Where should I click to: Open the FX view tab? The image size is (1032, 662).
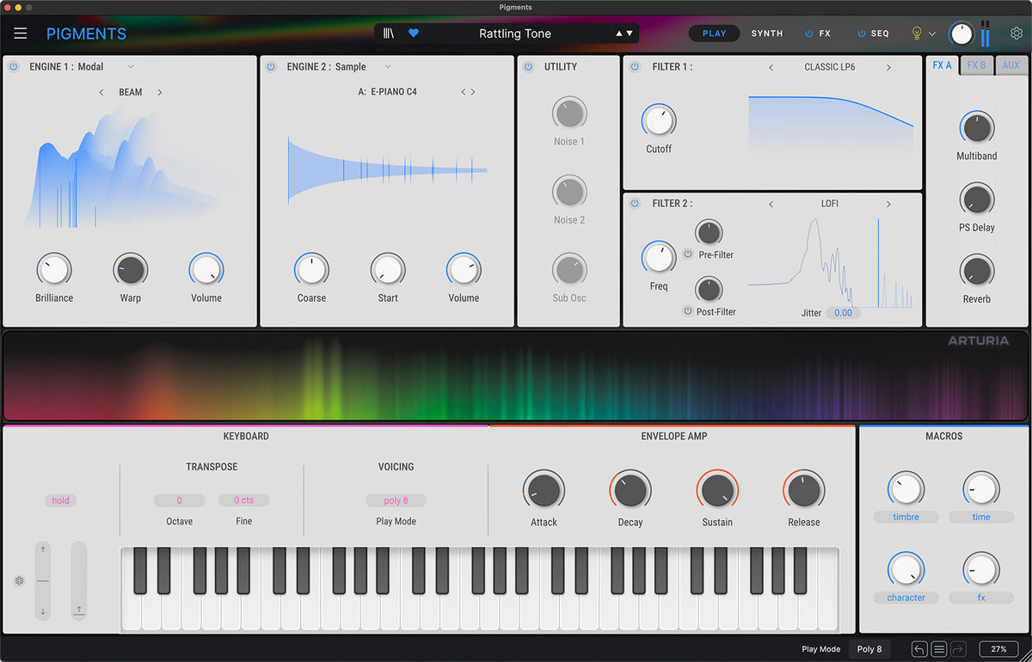(x=825, y=34)
